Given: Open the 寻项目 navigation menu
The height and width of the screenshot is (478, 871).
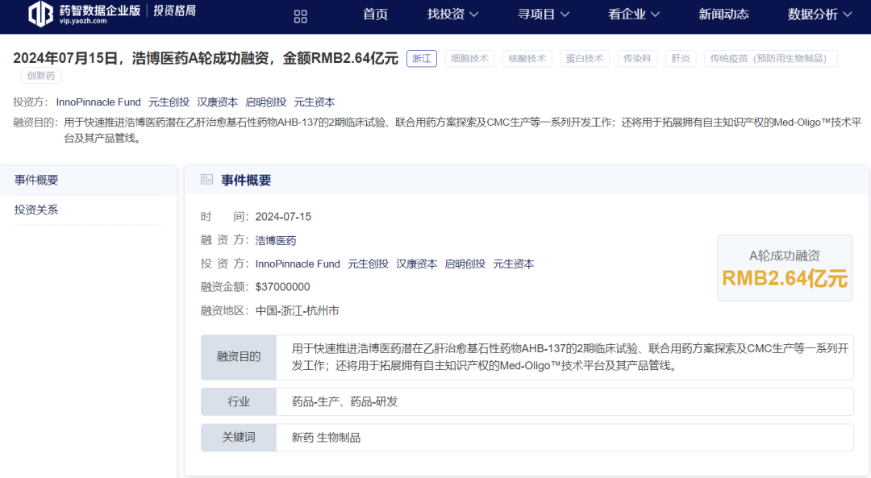Looking at the screenshot, I should tap(544, 15).
